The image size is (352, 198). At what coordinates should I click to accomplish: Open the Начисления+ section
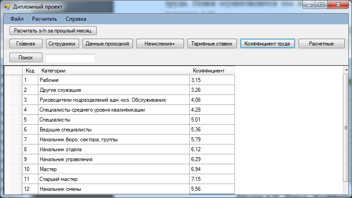pyautogui.click(x=160, y=44)
